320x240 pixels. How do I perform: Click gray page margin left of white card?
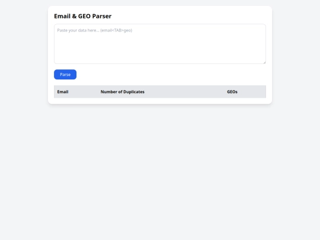tap(24, 55)
